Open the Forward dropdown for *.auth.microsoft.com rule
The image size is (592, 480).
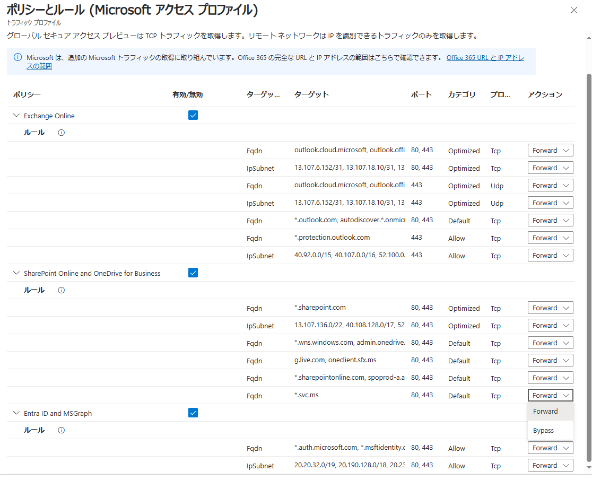click(550, 448)
